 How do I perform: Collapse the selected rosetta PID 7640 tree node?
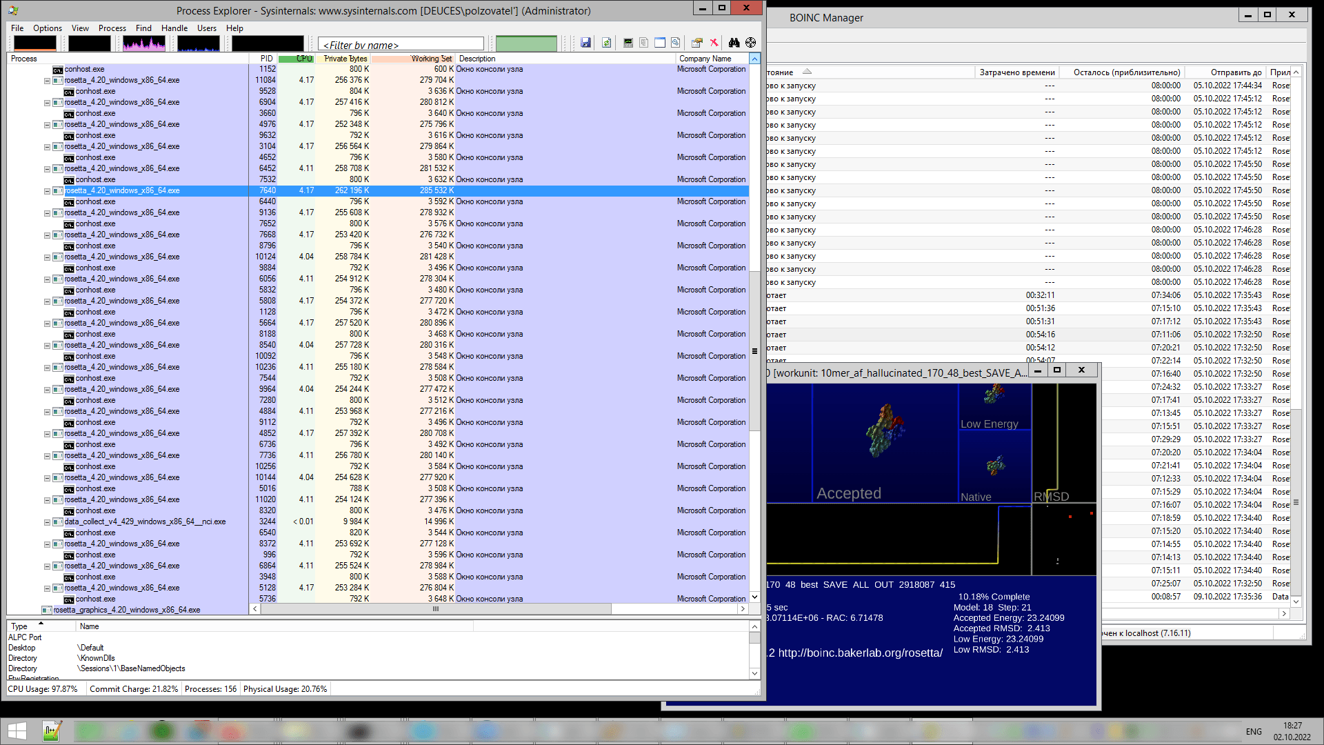pos(47,191)
